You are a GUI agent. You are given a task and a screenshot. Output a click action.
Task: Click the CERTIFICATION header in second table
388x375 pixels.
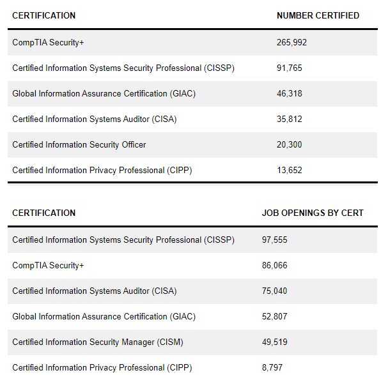[43, 213]
